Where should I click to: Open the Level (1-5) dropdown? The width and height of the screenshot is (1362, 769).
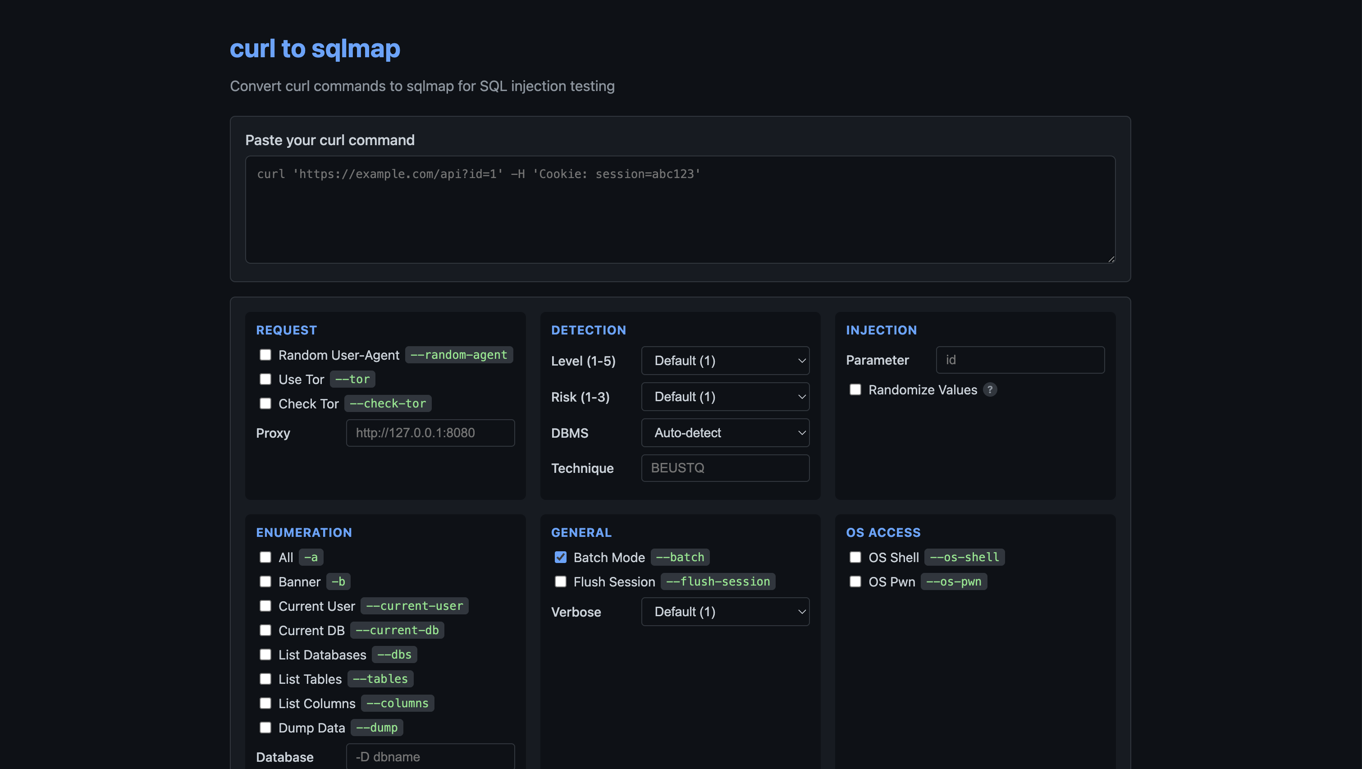pyautogui.click(x=725, y=361)
